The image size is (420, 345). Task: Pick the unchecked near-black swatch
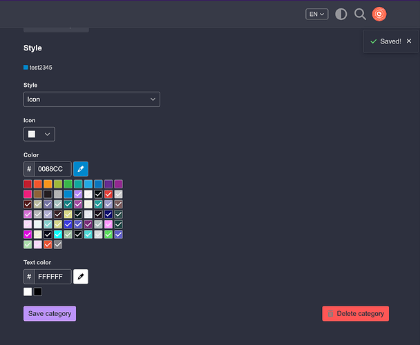tap(48, 194)
